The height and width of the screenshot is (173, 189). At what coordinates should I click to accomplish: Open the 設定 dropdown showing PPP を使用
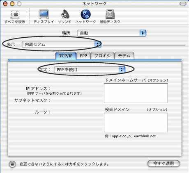tap(90, 70)
